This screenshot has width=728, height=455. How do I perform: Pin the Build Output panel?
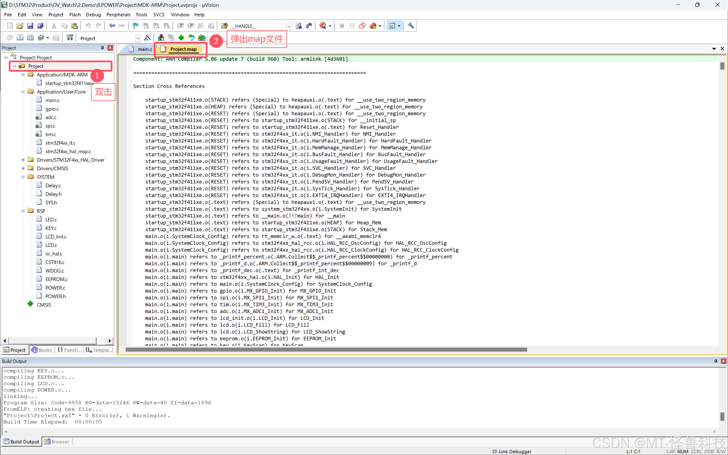tap(716, 361)
